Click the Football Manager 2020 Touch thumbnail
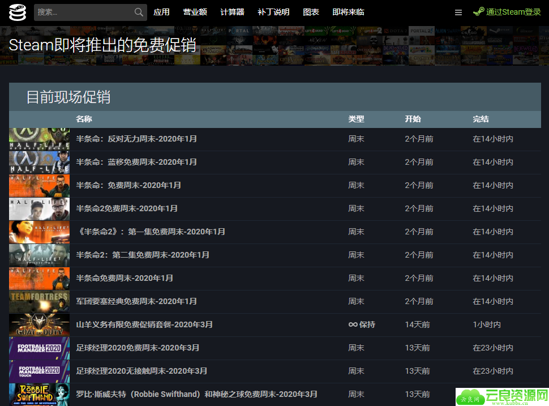 tap(40, 371)
